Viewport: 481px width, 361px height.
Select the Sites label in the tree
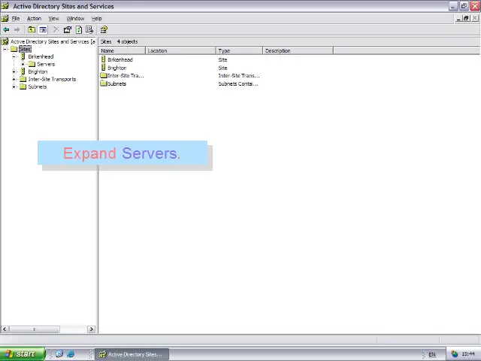[x=25, y=49]
